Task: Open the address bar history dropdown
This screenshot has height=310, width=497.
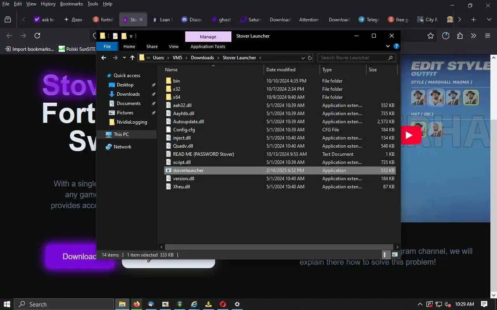Action: 303,58
